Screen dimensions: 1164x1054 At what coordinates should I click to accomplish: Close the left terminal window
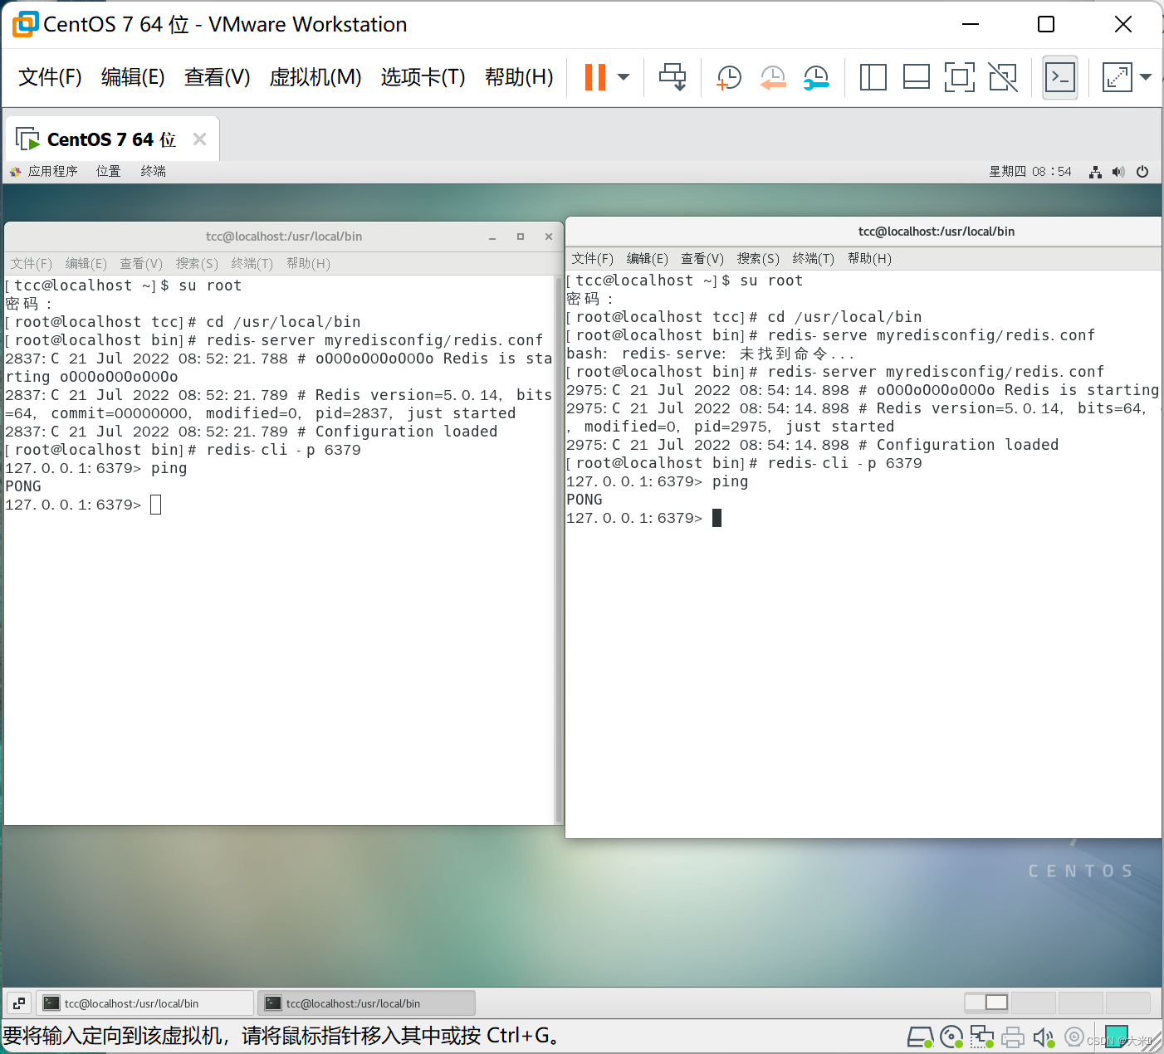tap(549, 237)
